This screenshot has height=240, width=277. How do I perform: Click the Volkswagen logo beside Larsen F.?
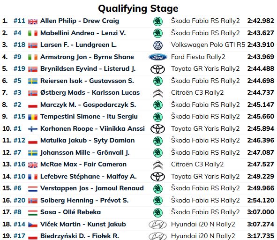(158, 45)
